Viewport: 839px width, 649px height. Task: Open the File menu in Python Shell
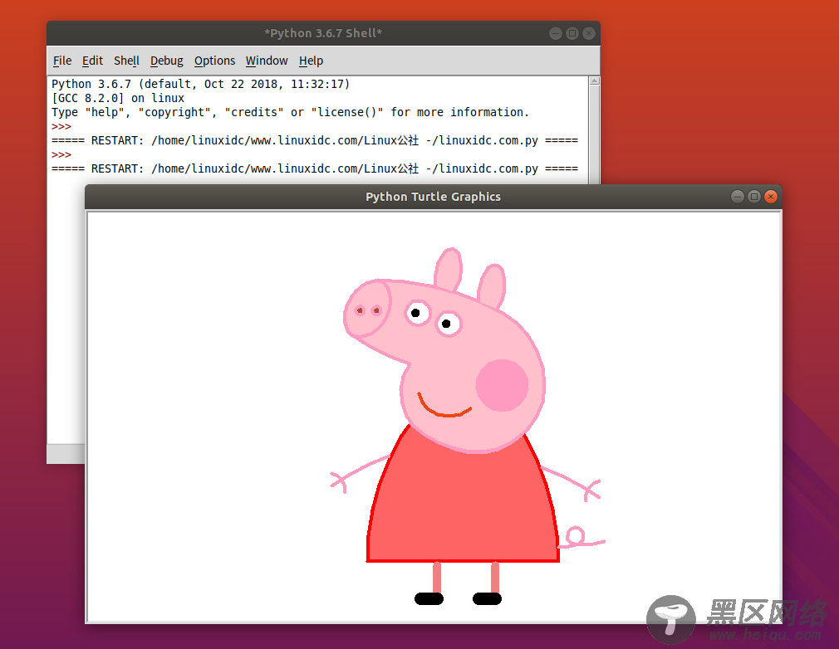62,61
